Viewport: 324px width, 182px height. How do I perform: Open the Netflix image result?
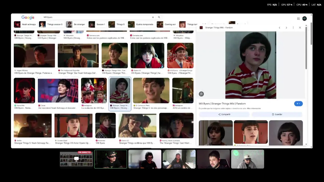coord(33,126)
